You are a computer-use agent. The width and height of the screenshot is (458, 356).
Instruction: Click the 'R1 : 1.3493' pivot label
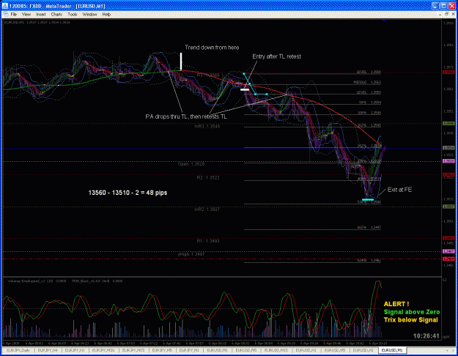tap(208, 241)
